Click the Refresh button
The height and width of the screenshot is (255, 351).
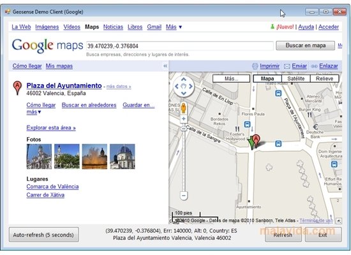coord(283,235)
